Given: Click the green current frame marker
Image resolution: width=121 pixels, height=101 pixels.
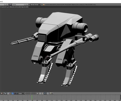Looking at the screenshot, I should (32, 97).
